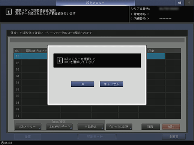The width and height of the screenshot is (194, 145).
Task: Select table row 01
Action: click(89, 56)
